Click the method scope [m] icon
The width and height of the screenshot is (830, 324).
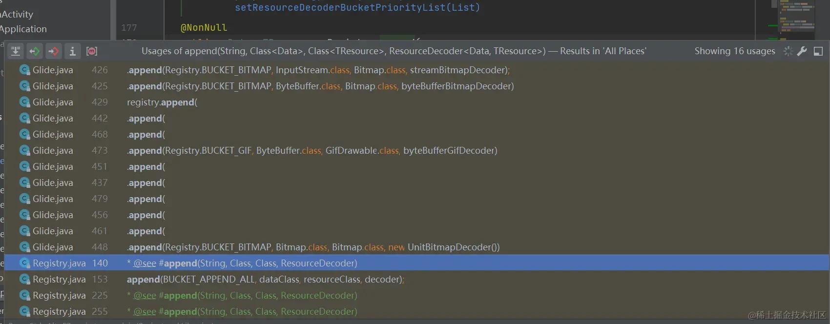click(x=92, y=51)
